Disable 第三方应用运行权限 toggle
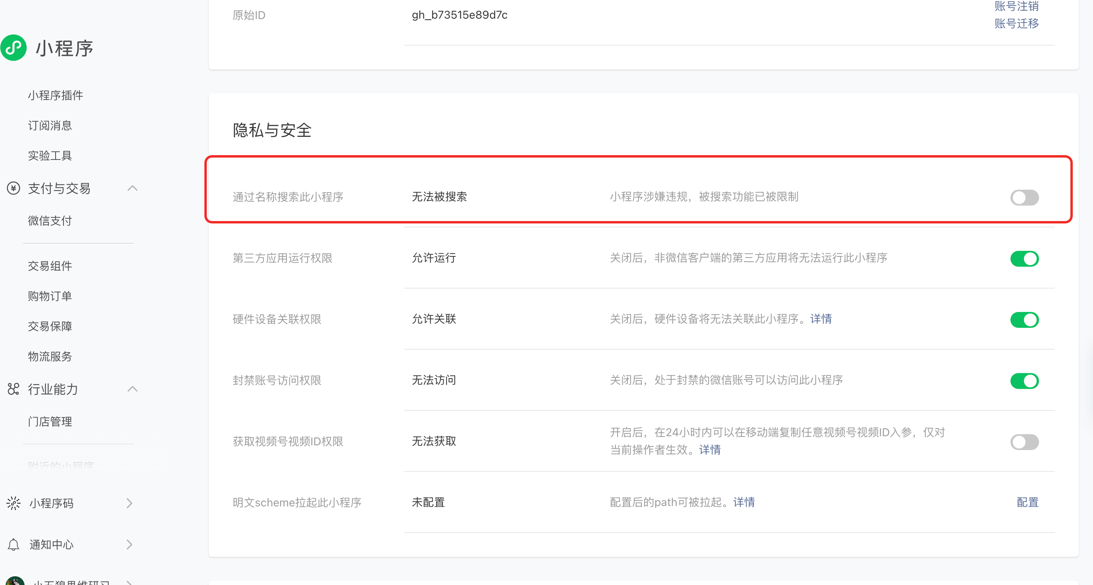The image size is (1093, 585). click(1024, 258)
